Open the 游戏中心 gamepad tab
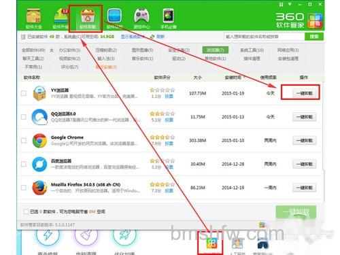Screen dimensions: 340x255 (141, 18)
